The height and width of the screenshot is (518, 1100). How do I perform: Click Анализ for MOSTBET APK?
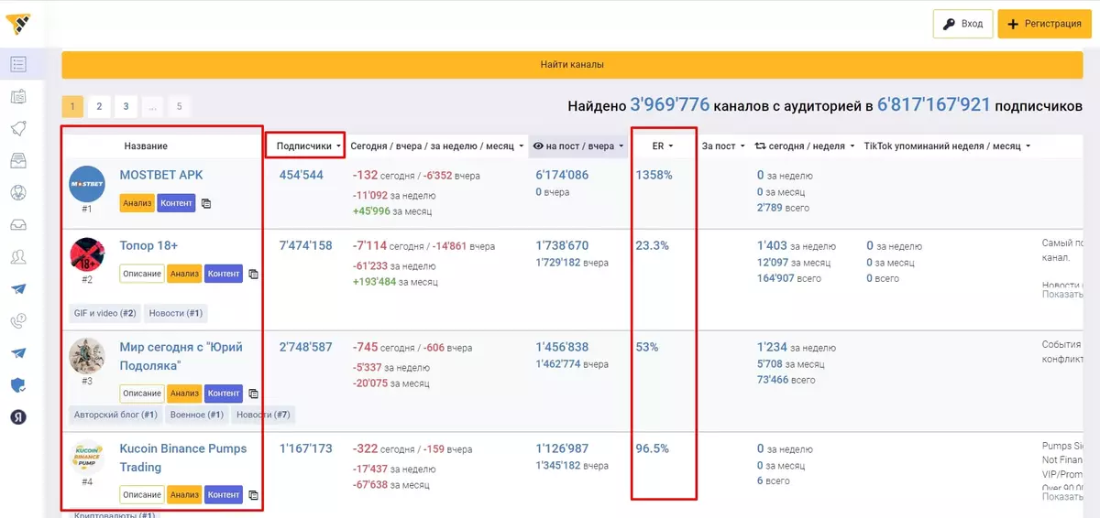tap(137, 203)
